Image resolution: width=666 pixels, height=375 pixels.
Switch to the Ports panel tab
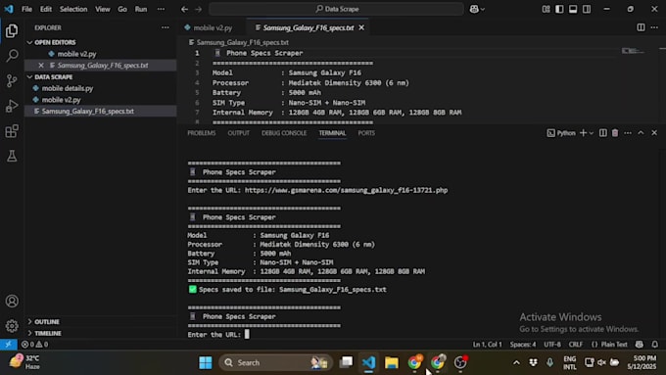tap(366, 133)
